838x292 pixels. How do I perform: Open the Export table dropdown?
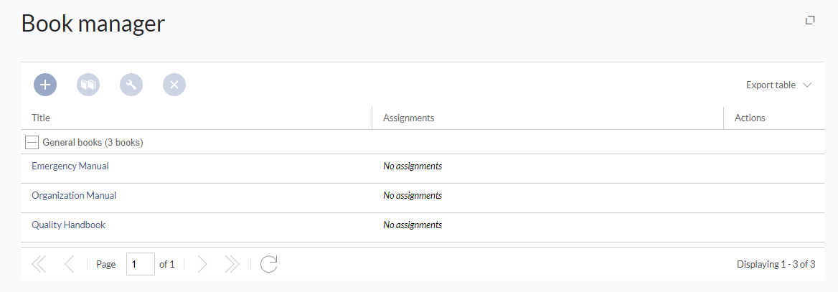778,85
